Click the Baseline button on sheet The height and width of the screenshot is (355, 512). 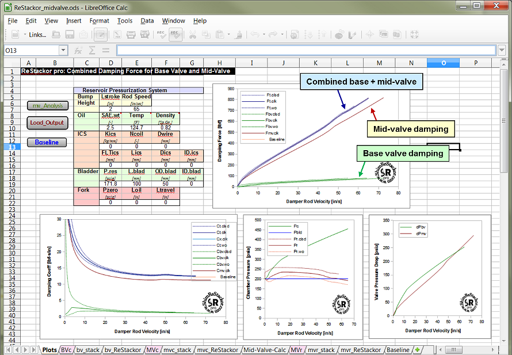point(47,142)
